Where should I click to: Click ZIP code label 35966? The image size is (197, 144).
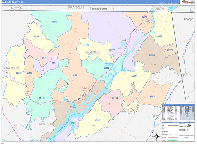(x=152, y=55)
